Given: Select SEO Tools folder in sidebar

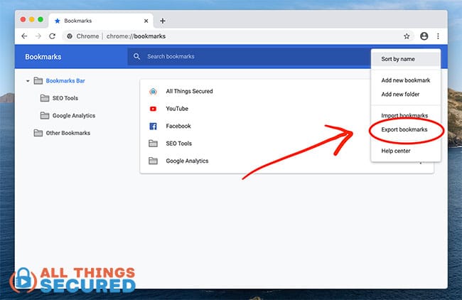Looking at the screenshot, I should coord(64,98).
